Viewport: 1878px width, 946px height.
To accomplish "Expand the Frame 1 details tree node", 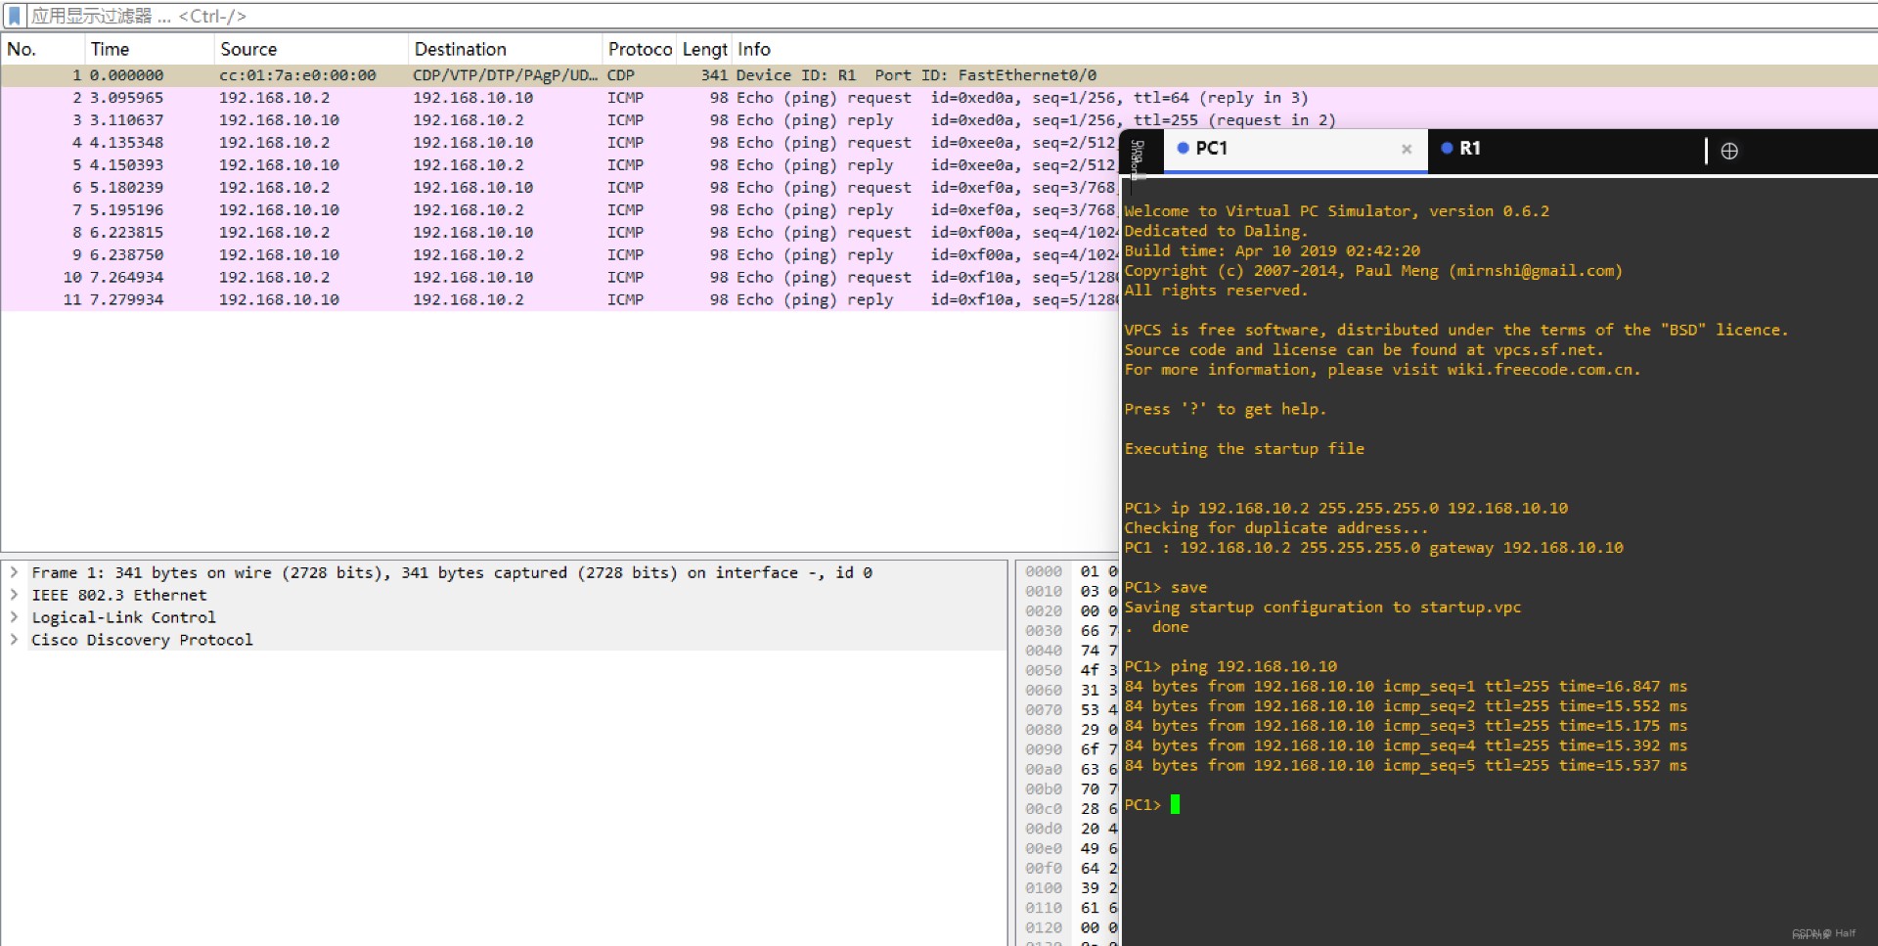I will click(x=15, y=572).
